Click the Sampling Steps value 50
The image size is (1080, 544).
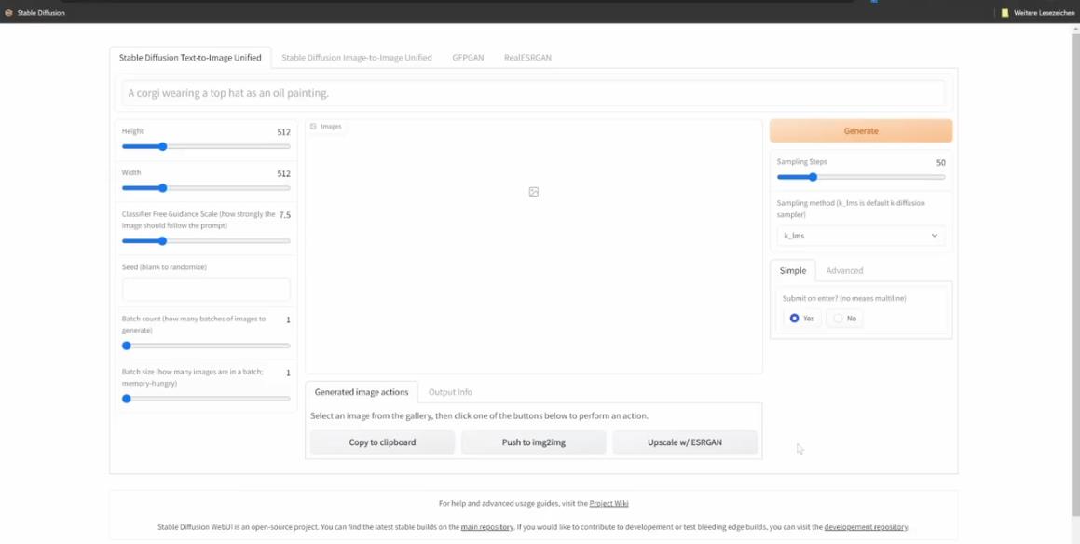coord(941,162)
